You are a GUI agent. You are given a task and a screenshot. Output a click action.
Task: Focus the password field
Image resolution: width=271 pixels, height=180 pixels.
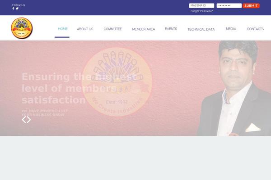[x=229, y=6]
